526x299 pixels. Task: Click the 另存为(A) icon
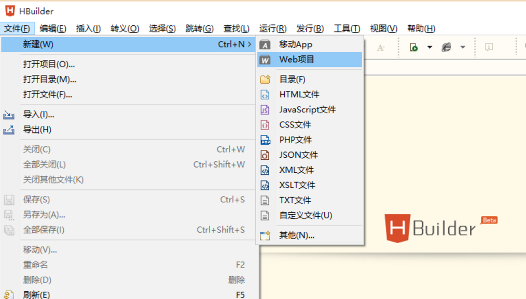(9, 215)
